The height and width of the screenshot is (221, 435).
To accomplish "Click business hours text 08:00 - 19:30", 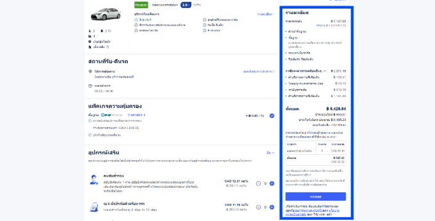I will coord(104,91).
